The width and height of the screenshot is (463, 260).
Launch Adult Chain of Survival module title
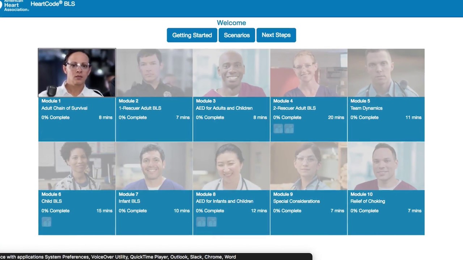tap(64, 108)
